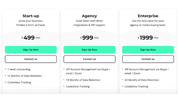The image size is (178, 102).
Task: Click the 1 week onboarding feature
Action: click(19, 69)
